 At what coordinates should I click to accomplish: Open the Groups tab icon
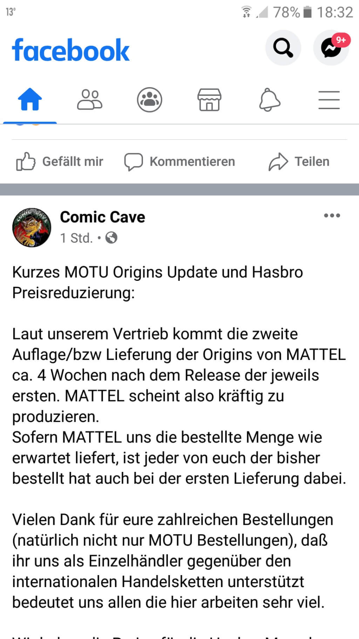tap(150, 100)
